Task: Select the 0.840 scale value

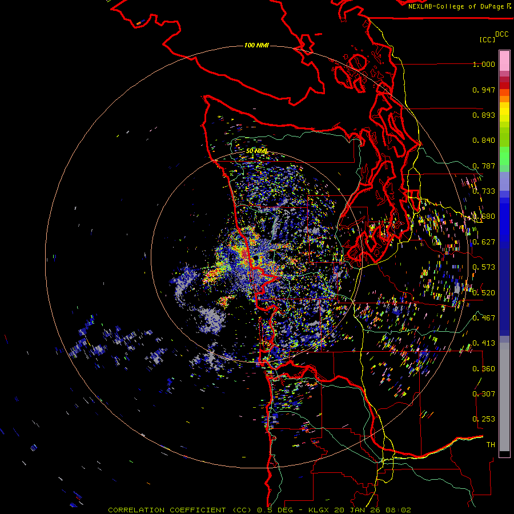Action: [x=484, y=140]
